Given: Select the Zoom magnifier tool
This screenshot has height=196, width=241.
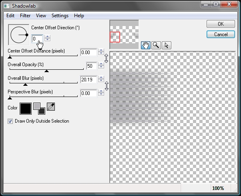Looking at the screenshot, I should [156, 45].
